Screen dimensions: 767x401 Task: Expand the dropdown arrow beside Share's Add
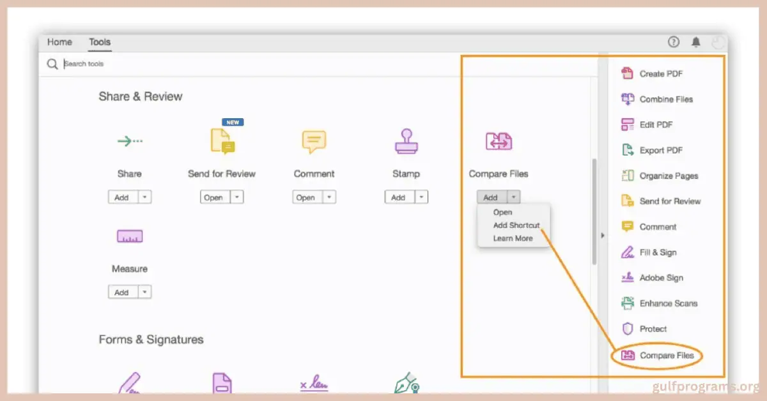145,197
